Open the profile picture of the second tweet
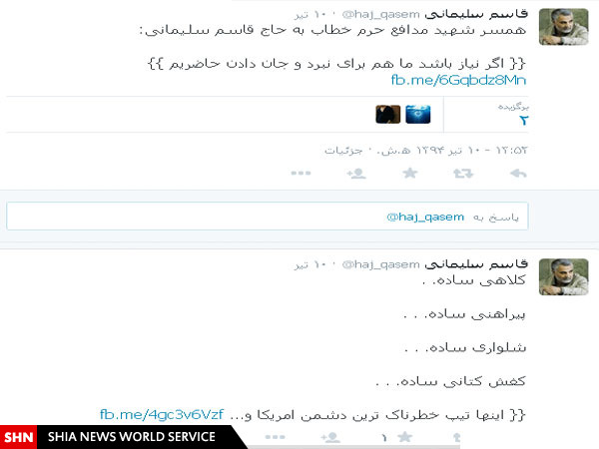Image resolution: width=599 pixels, height=449 pixels. [564, 276]
